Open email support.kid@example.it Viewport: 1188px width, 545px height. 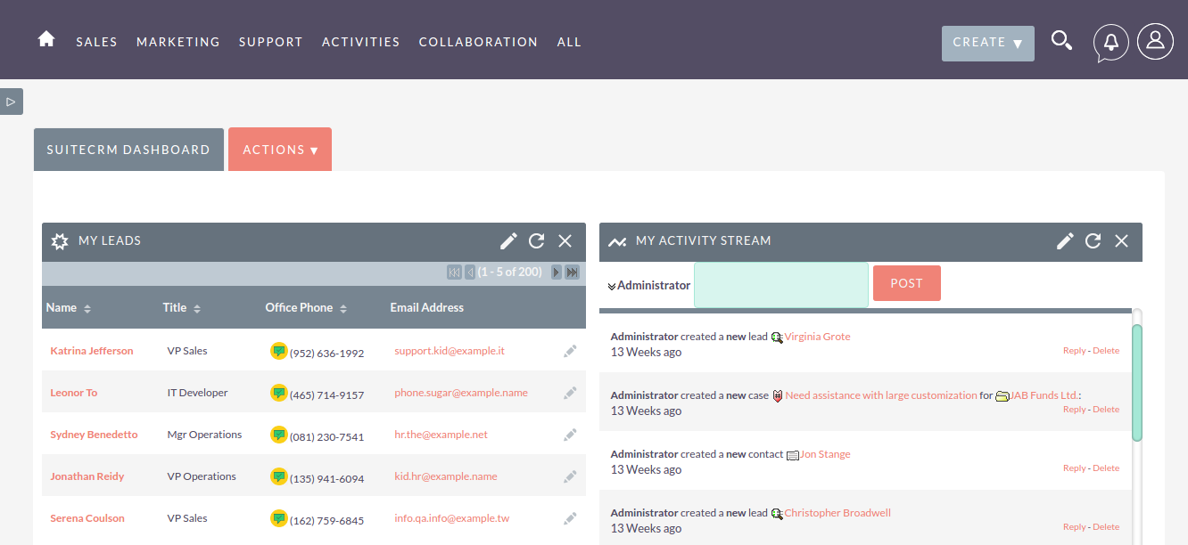click(450, 351)
